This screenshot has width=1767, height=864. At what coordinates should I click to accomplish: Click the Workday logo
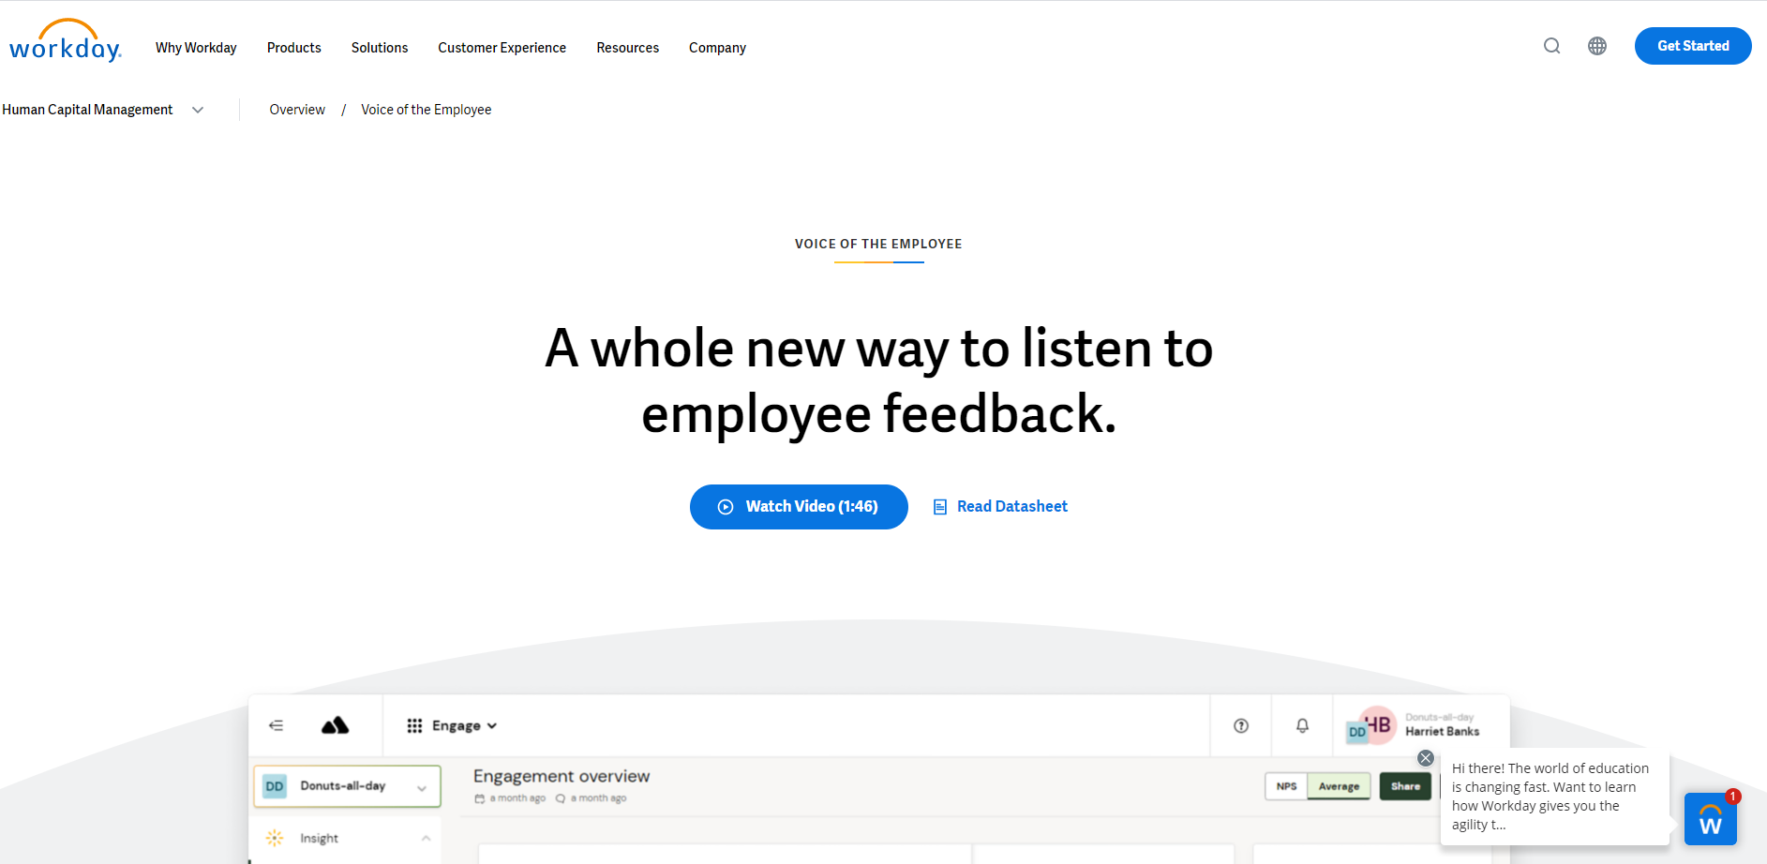pos(65,41)
